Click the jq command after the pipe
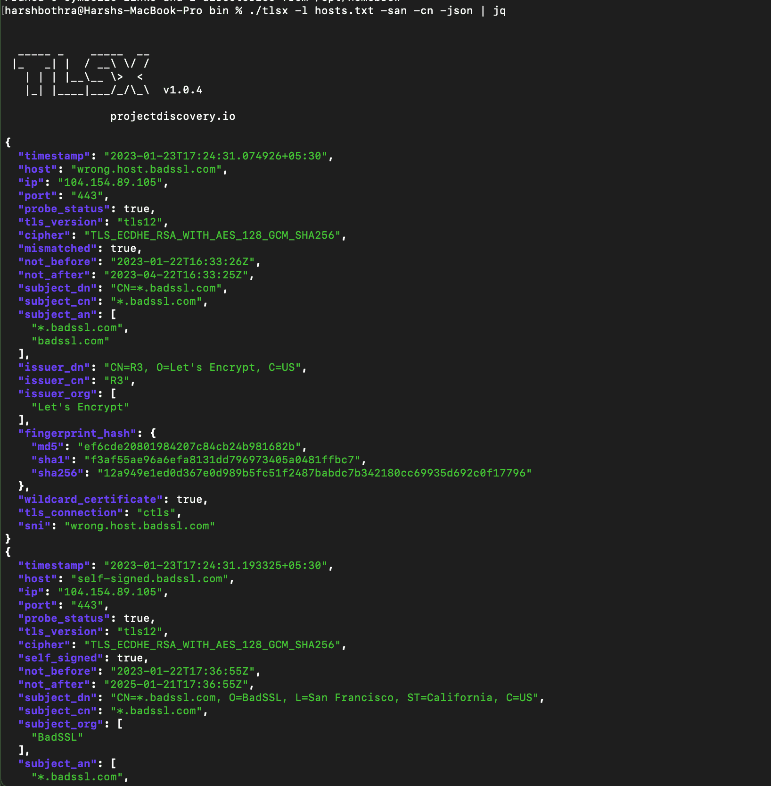 pos(499,10)
